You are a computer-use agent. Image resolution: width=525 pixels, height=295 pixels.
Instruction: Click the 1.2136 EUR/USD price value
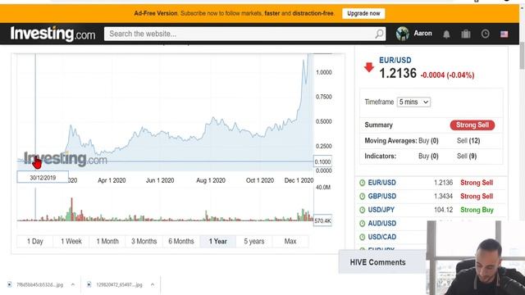point(398,73)
